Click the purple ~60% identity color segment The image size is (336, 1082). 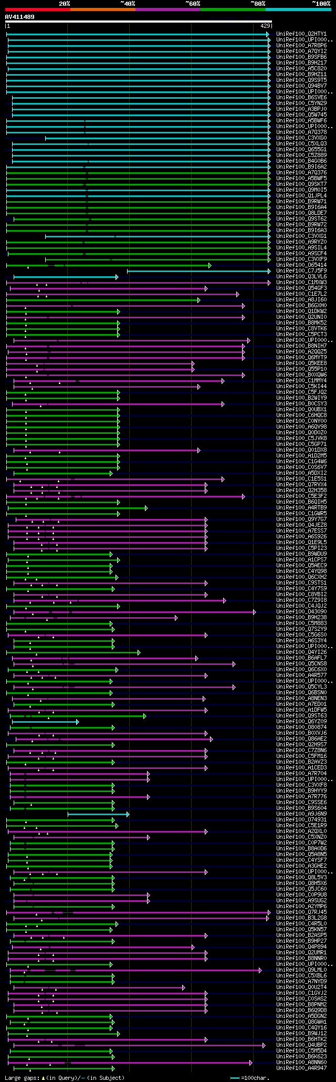(168, 9)
